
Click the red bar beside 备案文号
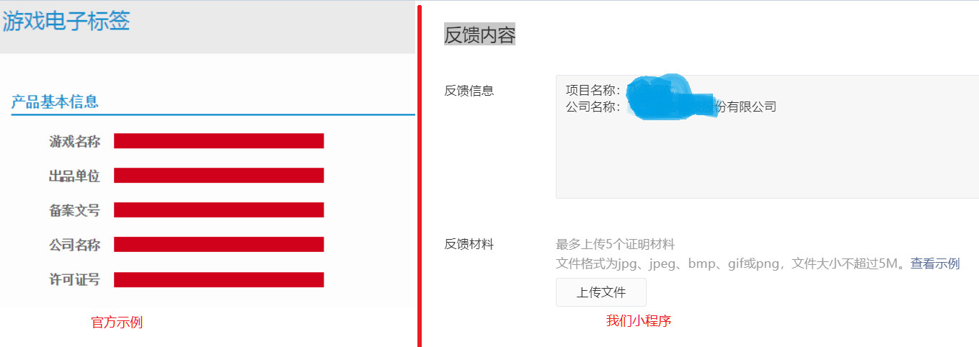click(x=218, y=210)
